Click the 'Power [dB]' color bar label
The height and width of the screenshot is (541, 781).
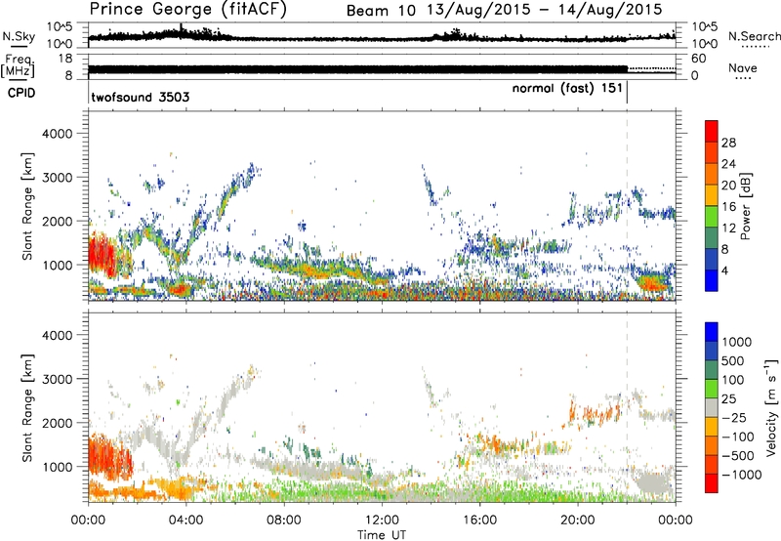(x=746, y=206)
